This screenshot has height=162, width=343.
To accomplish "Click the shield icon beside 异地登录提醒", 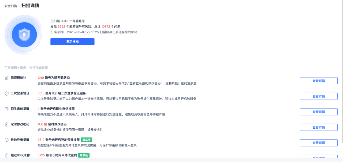I will coord(7,140).
